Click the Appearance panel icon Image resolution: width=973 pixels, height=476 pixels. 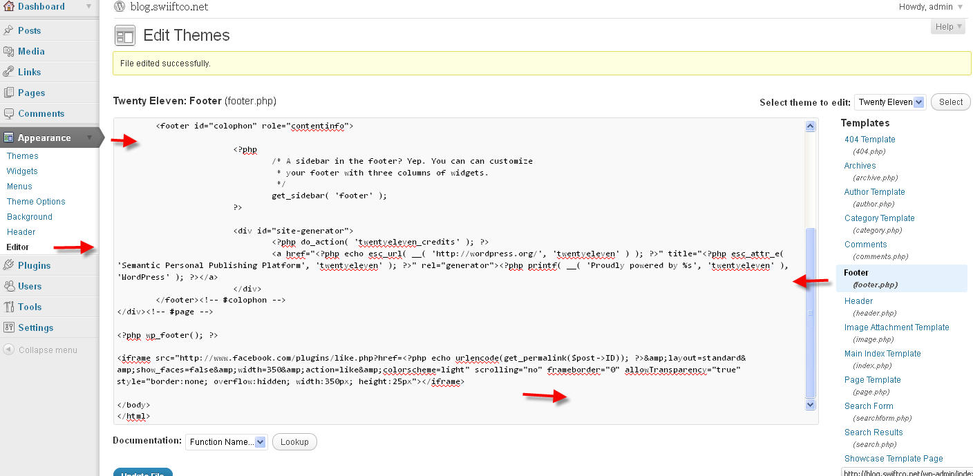(x=10, y=137)
